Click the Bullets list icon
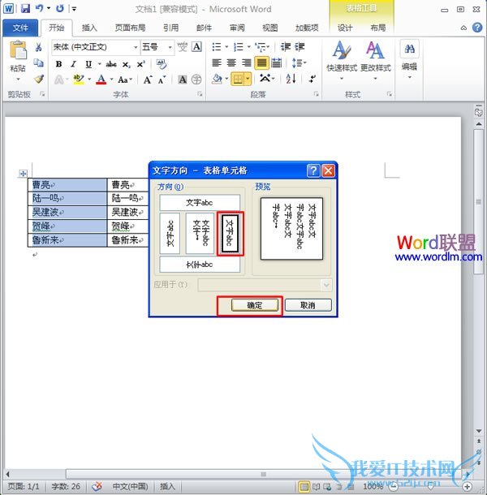The width and height of the screenshot is (487, 495). 217,47
